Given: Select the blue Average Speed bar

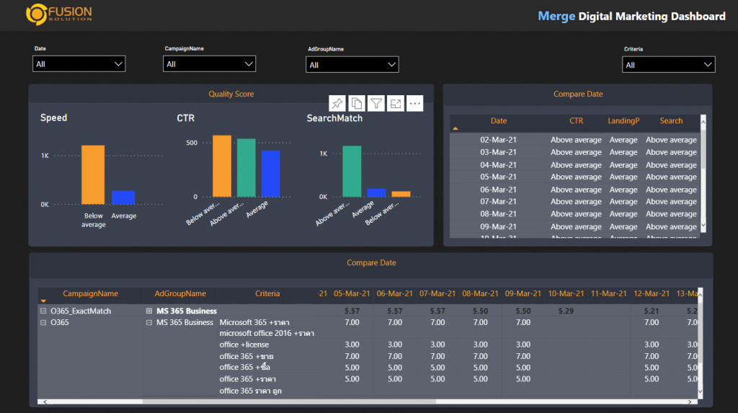Looking at the screenshot, I should pos(123,197).
